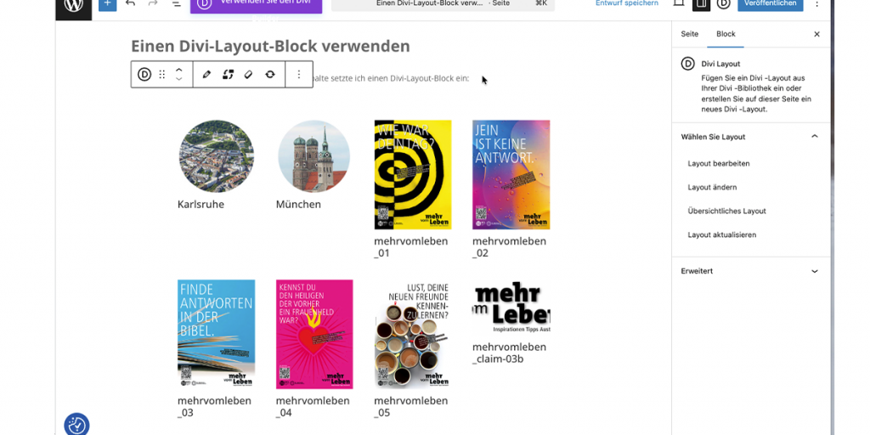Click the drag handle in block toolbar

[162, 75]
